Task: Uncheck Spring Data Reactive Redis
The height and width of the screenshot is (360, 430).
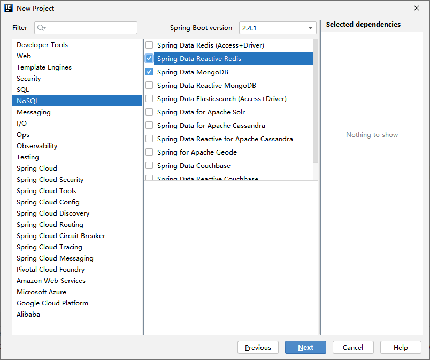Action: tap(149, 58)
